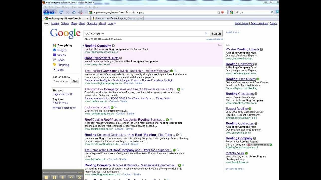The height and width of the screenshot is (180, 321).
Task: Expand the 'more' menu in Google top bar
Action: [112, 23]
